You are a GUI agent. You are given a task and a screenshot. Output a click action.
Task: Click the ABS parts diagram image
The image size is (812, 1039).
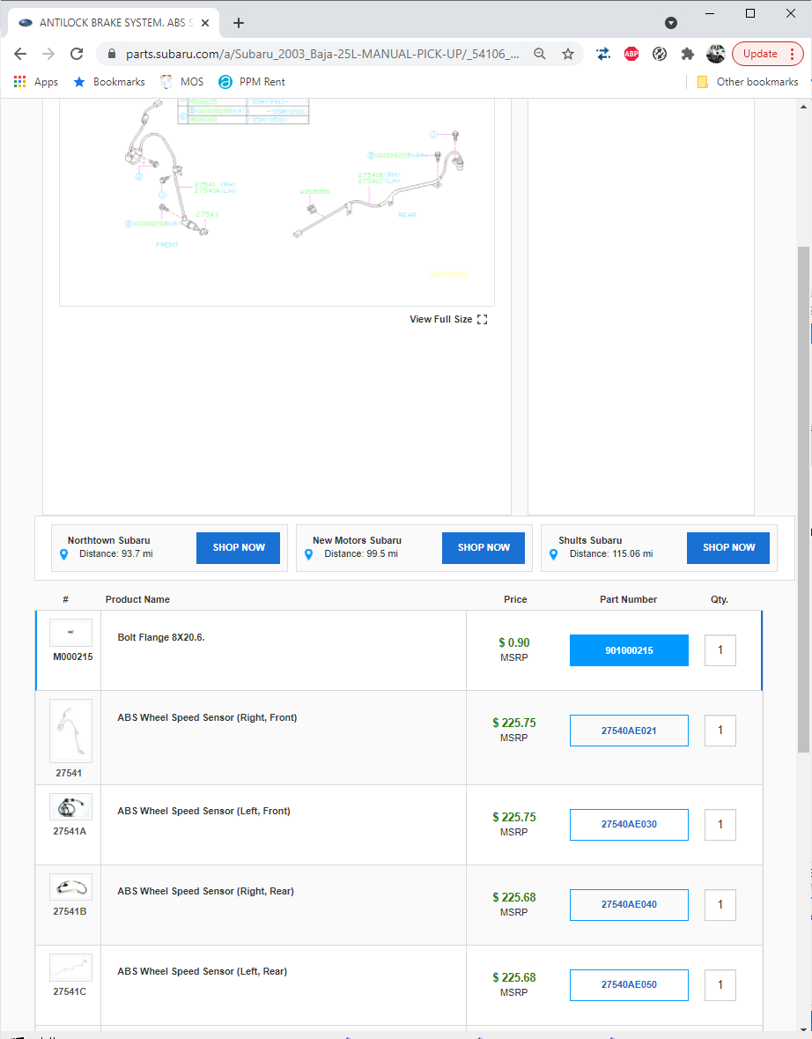(277, 202)
